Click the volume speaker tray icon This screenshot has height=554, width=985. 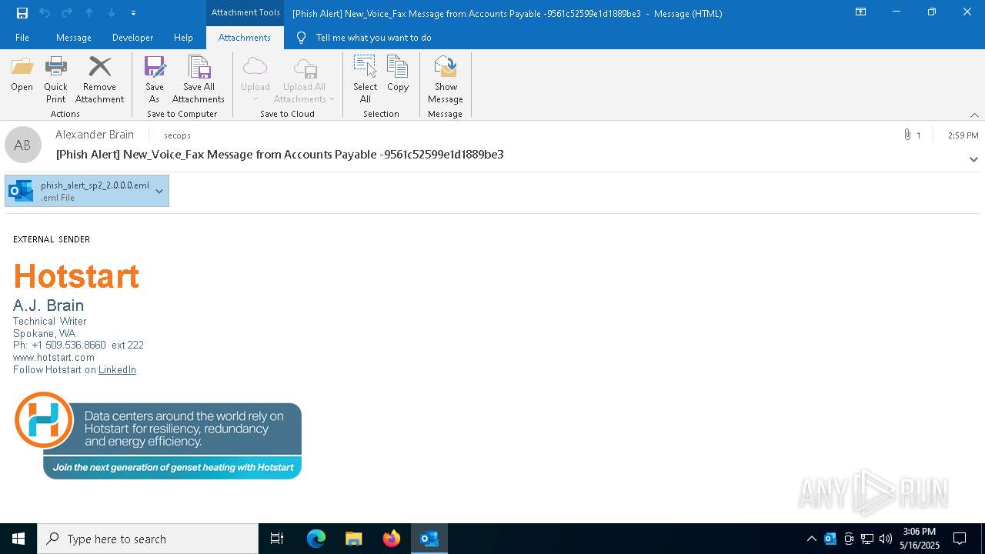(885, 539)
